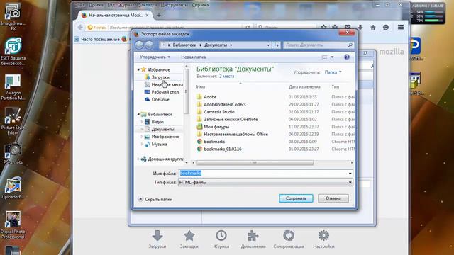Select Музыка under Библиотеки
The image size is (454, 255).
[x=159, y=144]
